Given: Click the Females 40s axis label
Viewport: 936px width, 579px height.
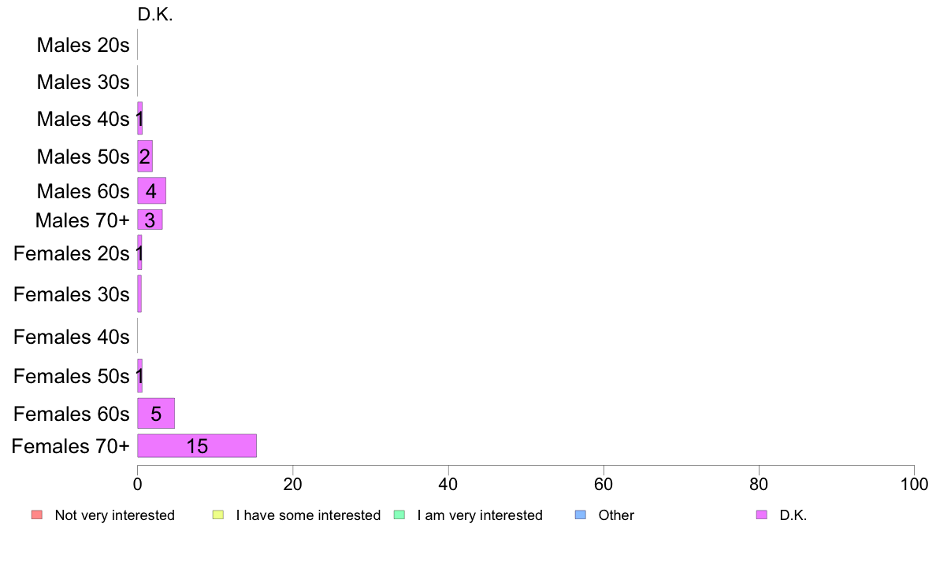Looking at the screenshot, I should tap(71, 337).
